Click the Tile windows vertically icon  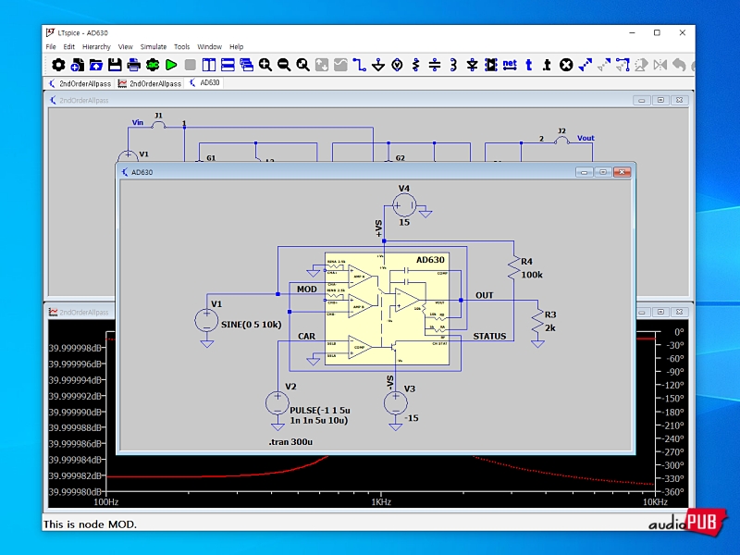tap(209, 65)
